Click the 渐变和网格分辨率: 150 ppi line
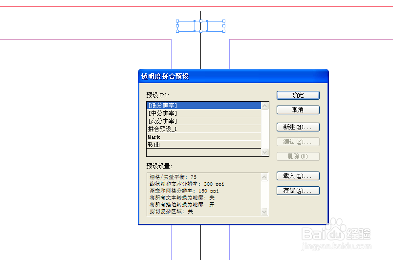Image resolution: width=393 pixels, height=260 pixels. (184, 191)
